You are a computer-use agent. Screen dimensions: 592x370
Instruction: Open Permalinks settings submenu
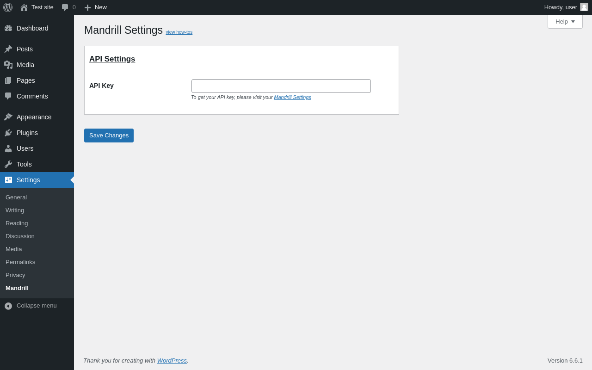pyautogui.click(x=37, y=262)
